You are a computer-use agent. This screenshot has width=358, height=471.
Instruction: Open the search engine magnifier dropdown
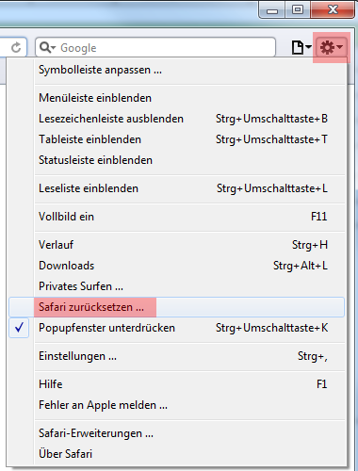click(x=48, y=47)
